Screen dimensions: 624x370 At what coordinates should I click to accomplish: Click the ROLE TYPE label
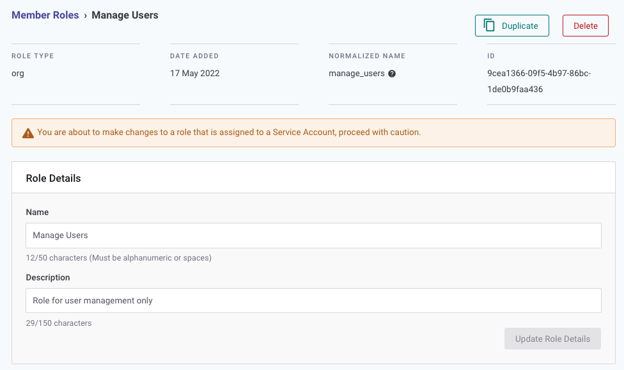(33, 56)
